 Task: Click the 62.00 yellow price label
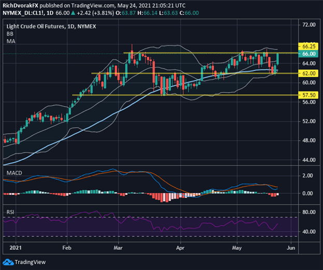click(309, 73)
